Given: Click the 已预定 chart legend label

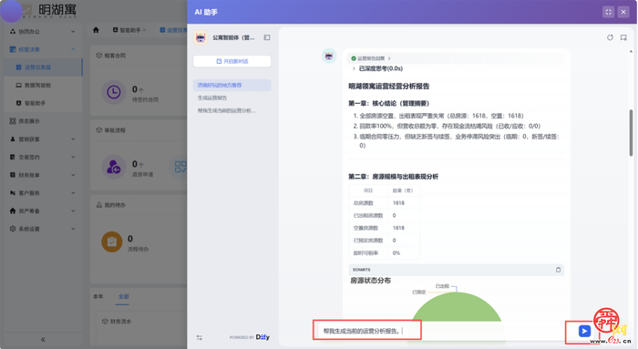Looking at the screenshot, I should (418, 293).
